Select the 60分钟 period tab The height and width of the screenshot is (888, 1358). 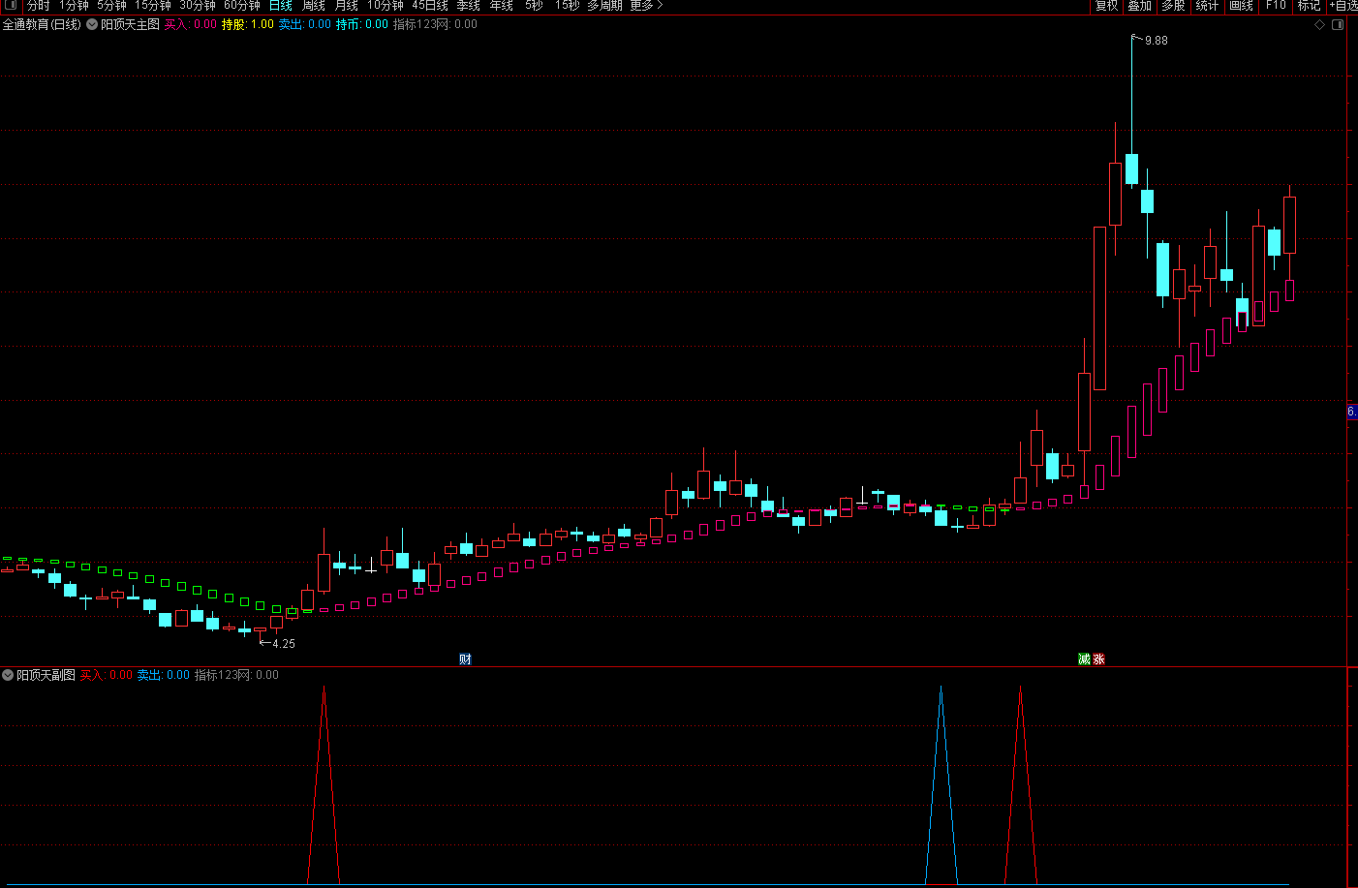click(242, 5)
